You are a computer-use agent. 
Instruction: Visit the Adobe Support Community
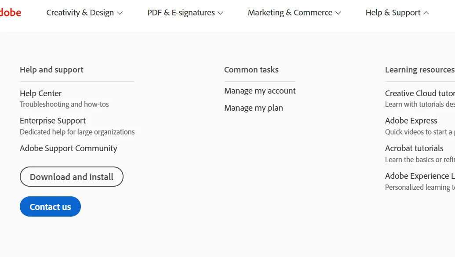69,148
